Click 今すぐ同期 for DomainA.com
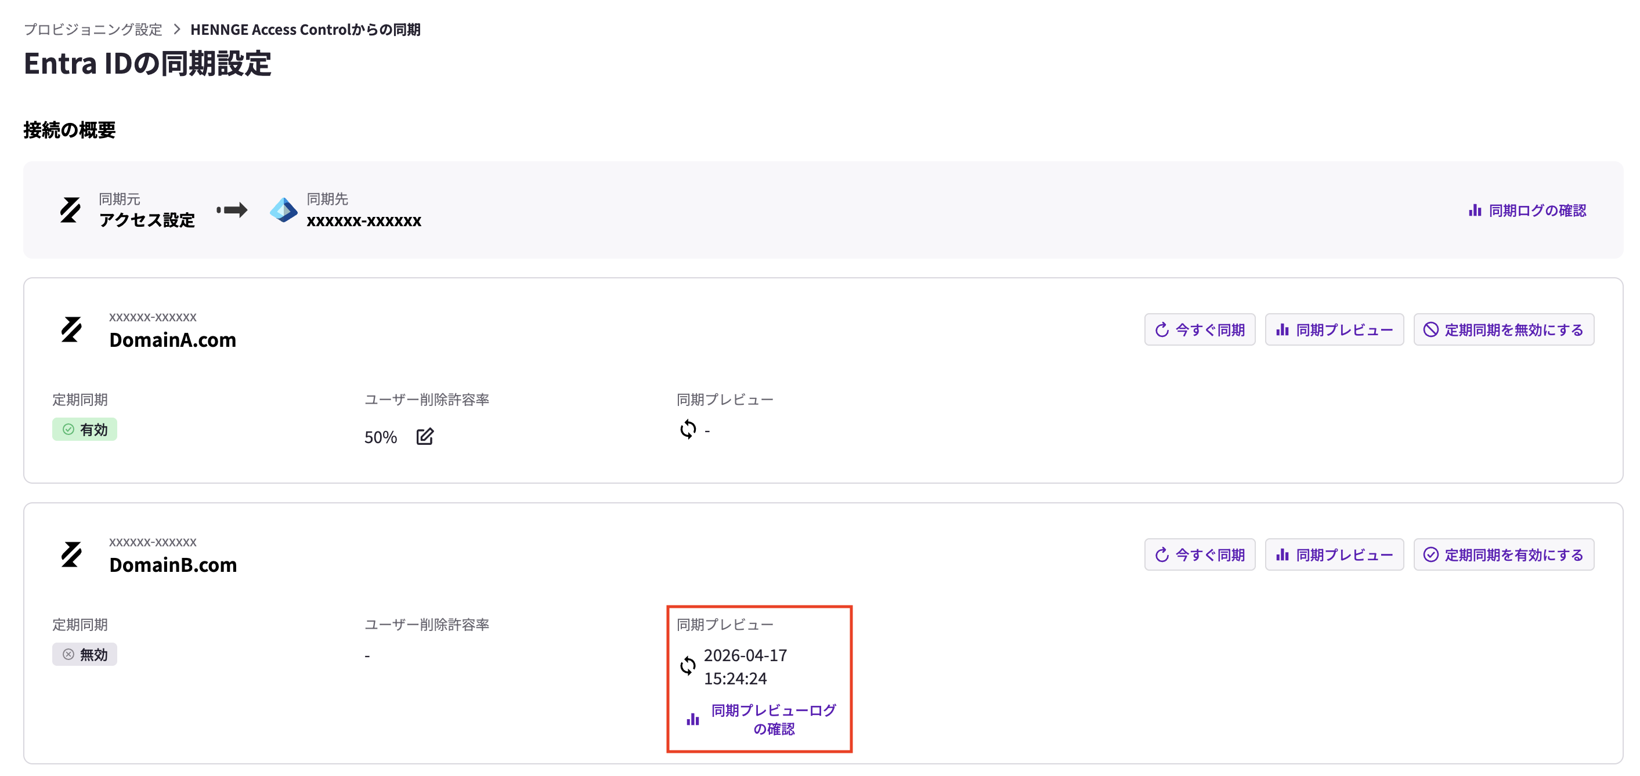Image resolution: width=1640 pixels, height=776 pixels. [1200, 329]
